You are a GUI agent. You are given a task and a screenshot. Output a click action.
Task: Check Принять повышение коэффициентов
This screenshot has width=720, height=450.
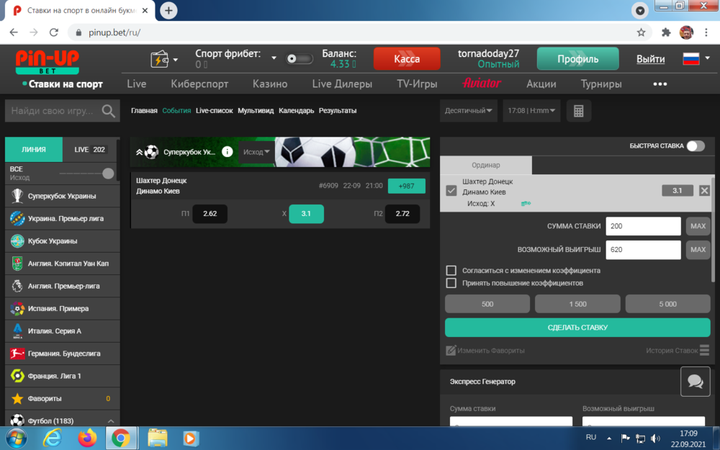point(451,283)
